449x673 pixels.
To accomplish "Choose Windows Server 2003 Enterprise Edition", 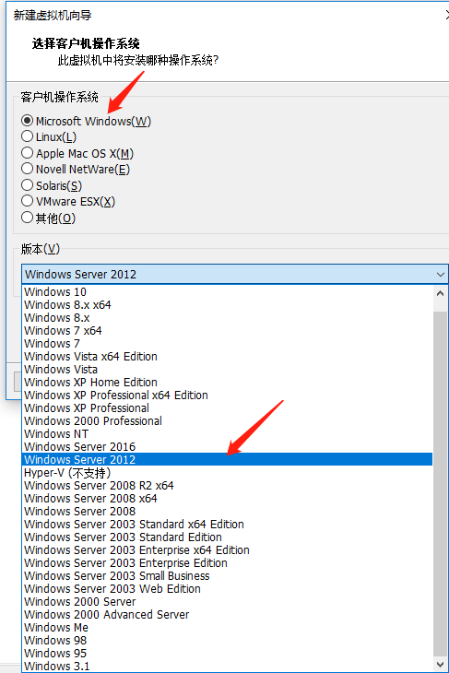I will pos(227,562).
